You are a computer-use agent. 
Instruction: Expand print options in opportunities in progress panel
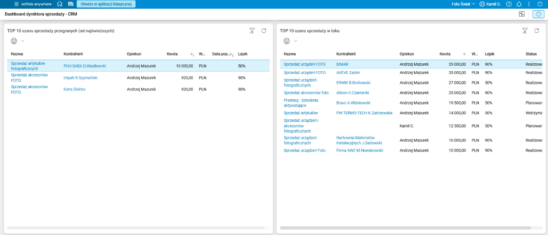tap(295, 41)
